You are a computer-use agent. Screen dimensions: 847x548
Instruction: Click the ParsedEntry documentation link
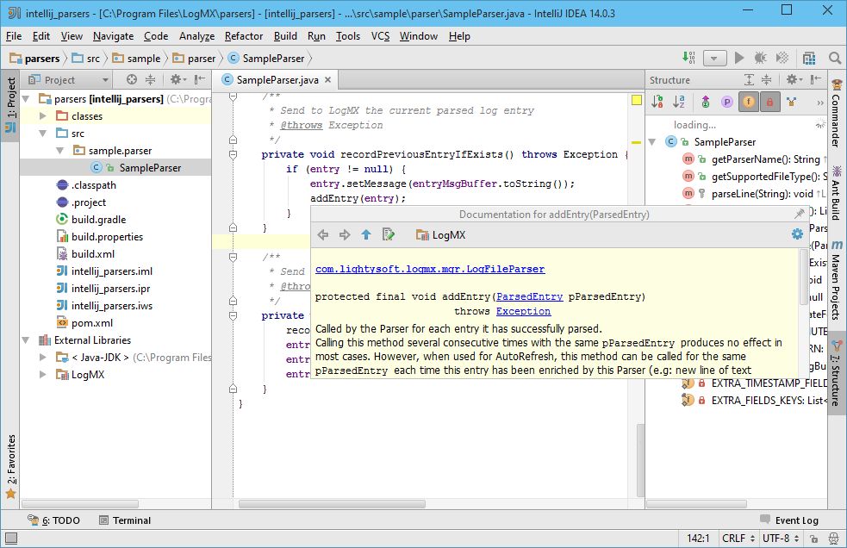coord(529,296)
